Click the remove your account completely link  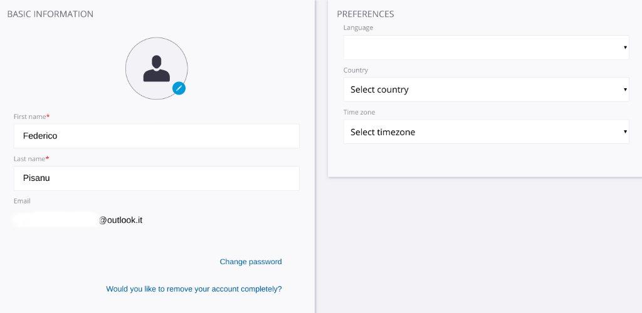click(194, 289)
